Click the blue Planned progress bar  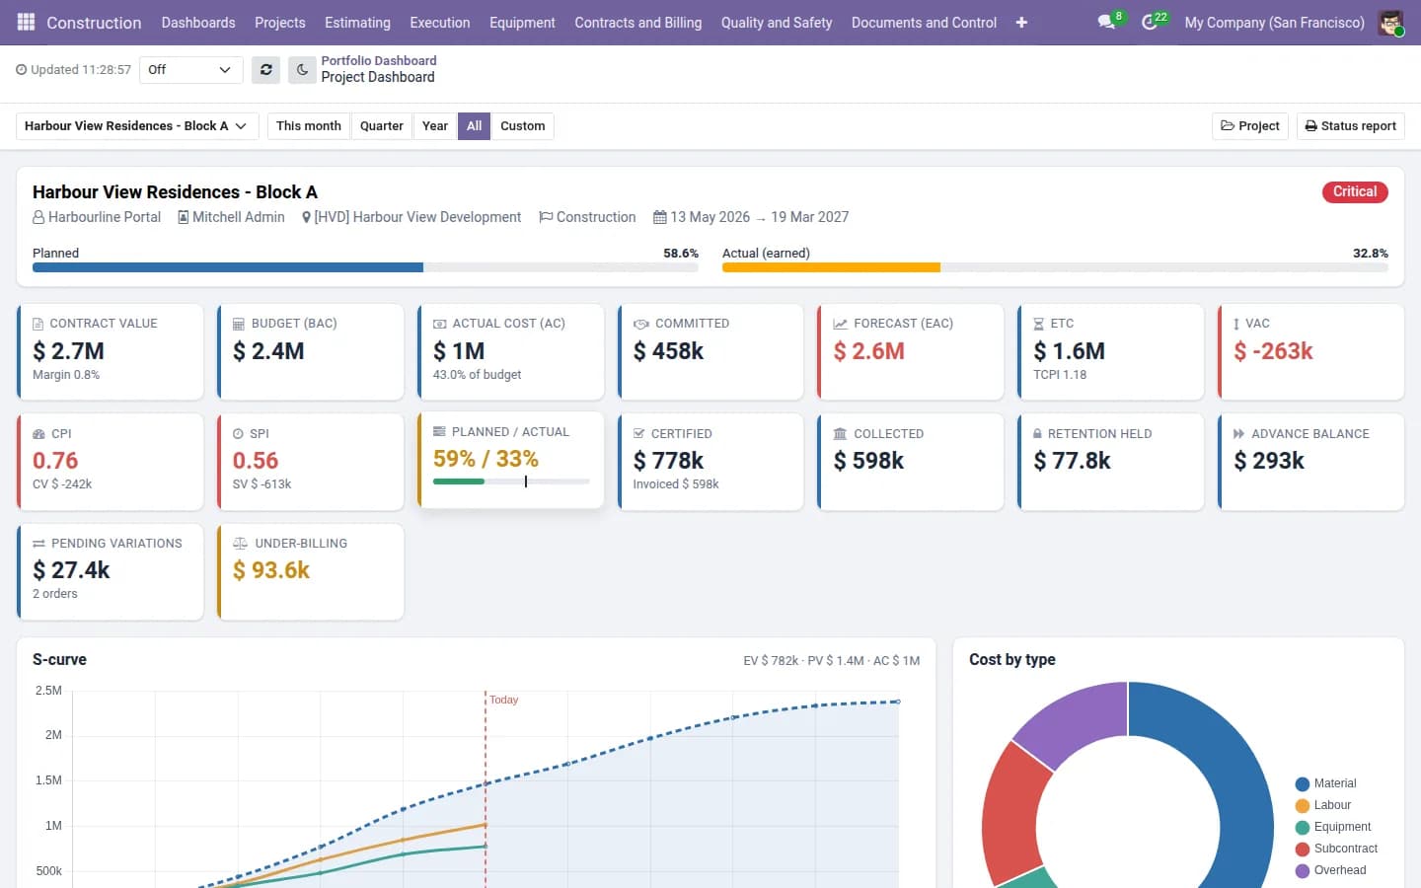[x=228, y=267]
